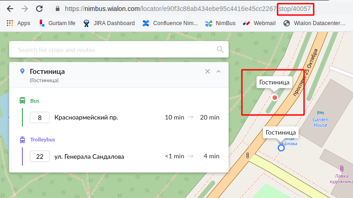Open the Apps bookmark shortcut
Screen dimensions: 353x198
[x=19, y=23]
